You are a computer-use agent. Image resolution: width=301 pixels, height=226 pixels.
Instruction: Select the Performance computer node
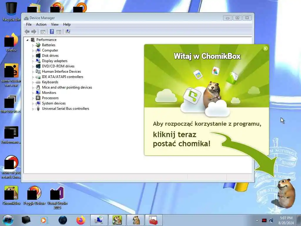[46, 40]
